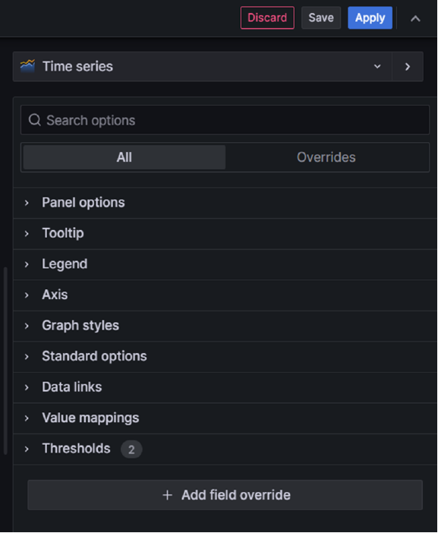Collapse the editor with the top-right up chevron

[415, 18]
